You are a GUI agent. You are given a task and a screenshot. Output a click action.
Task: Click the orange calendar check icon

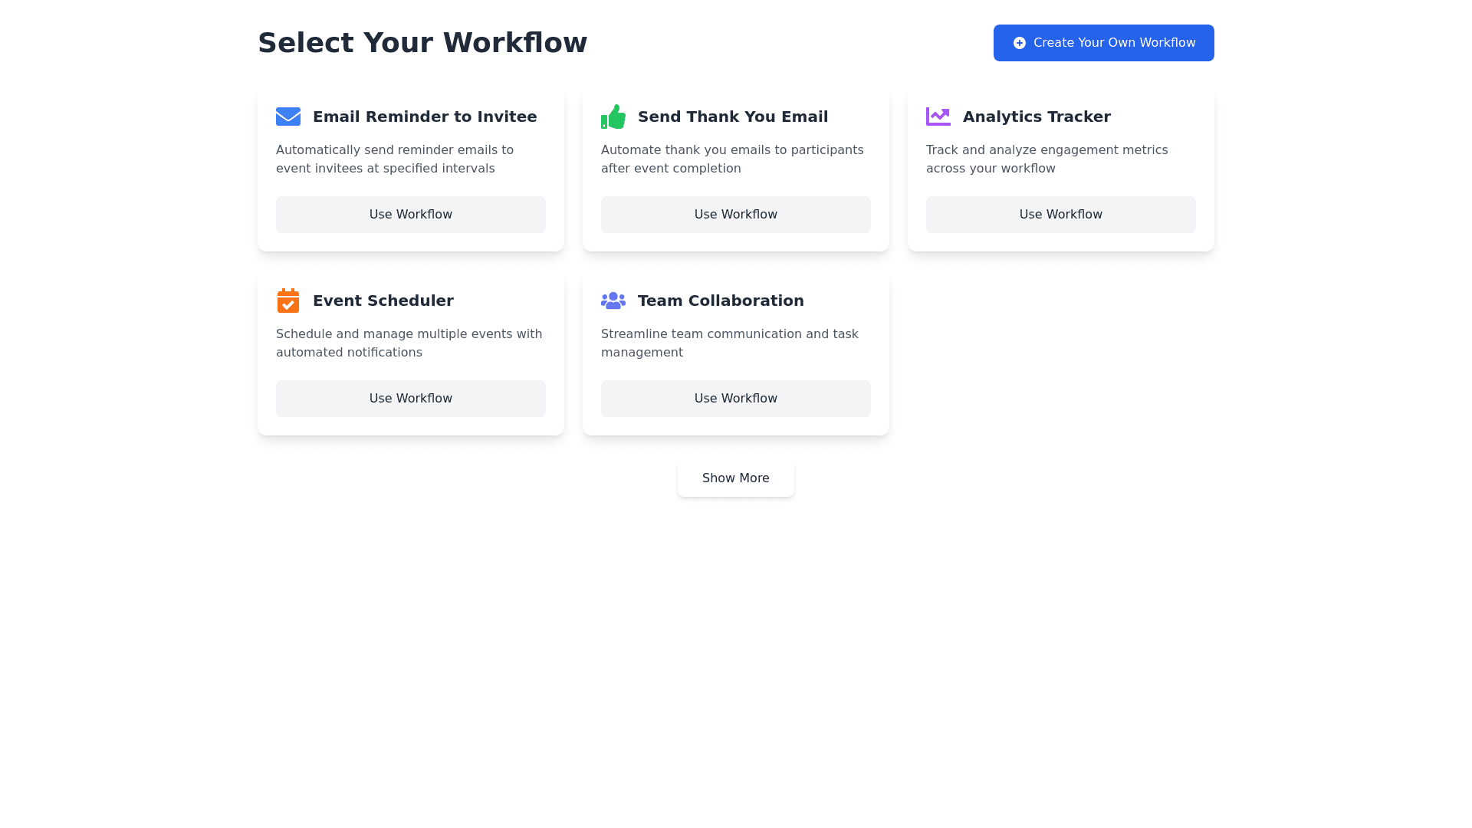pos(288,301)
